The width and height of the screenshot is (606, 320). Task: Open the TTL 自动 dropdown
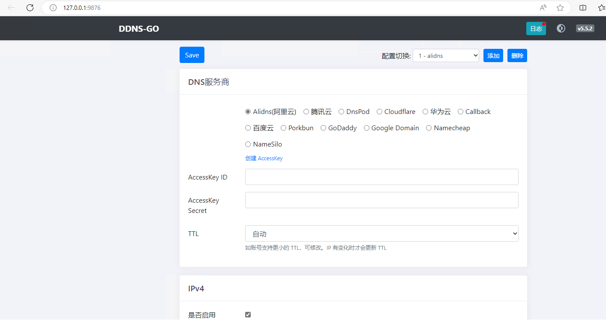pyautogui.click(x=381, y=234)
